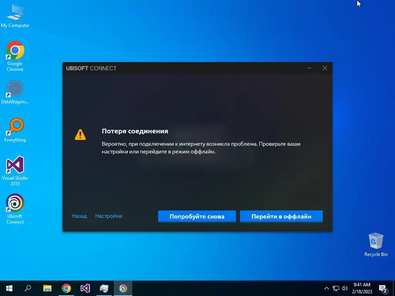Screen dimensions: 395x296
Task: Click the Попробуйте снова button
Action: click(197, 217)
